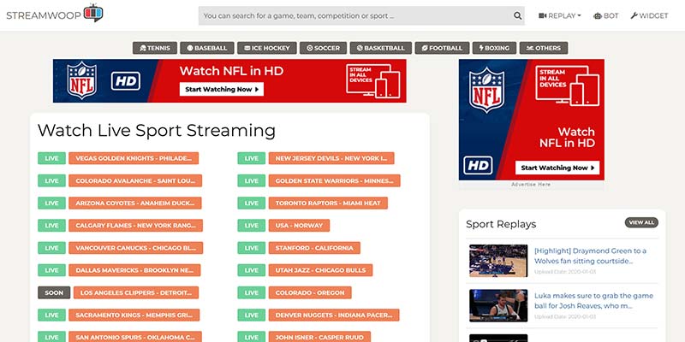Open the Bot page
This screenshot has width=685, height=342.
pyautogui.click(x=605, y=15)
